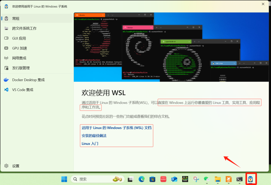
Task: Click the pistachio image in the search box
Action: coord(117,179)
